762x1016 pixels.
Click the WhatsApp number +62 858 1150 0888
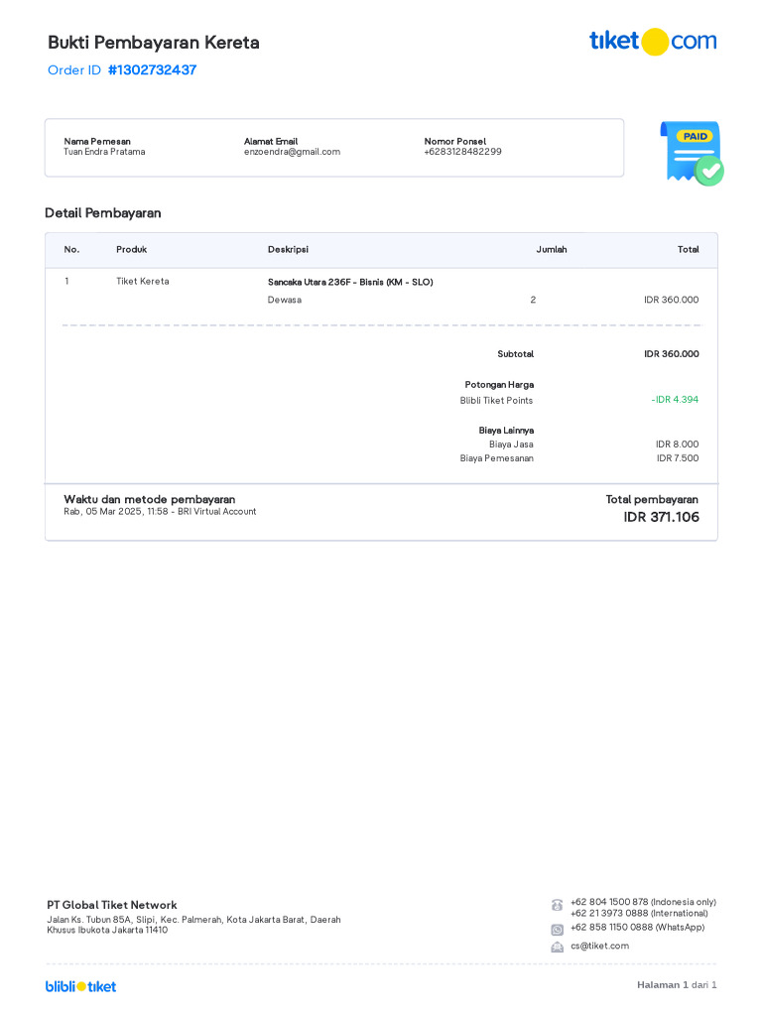tap(638, 928)
